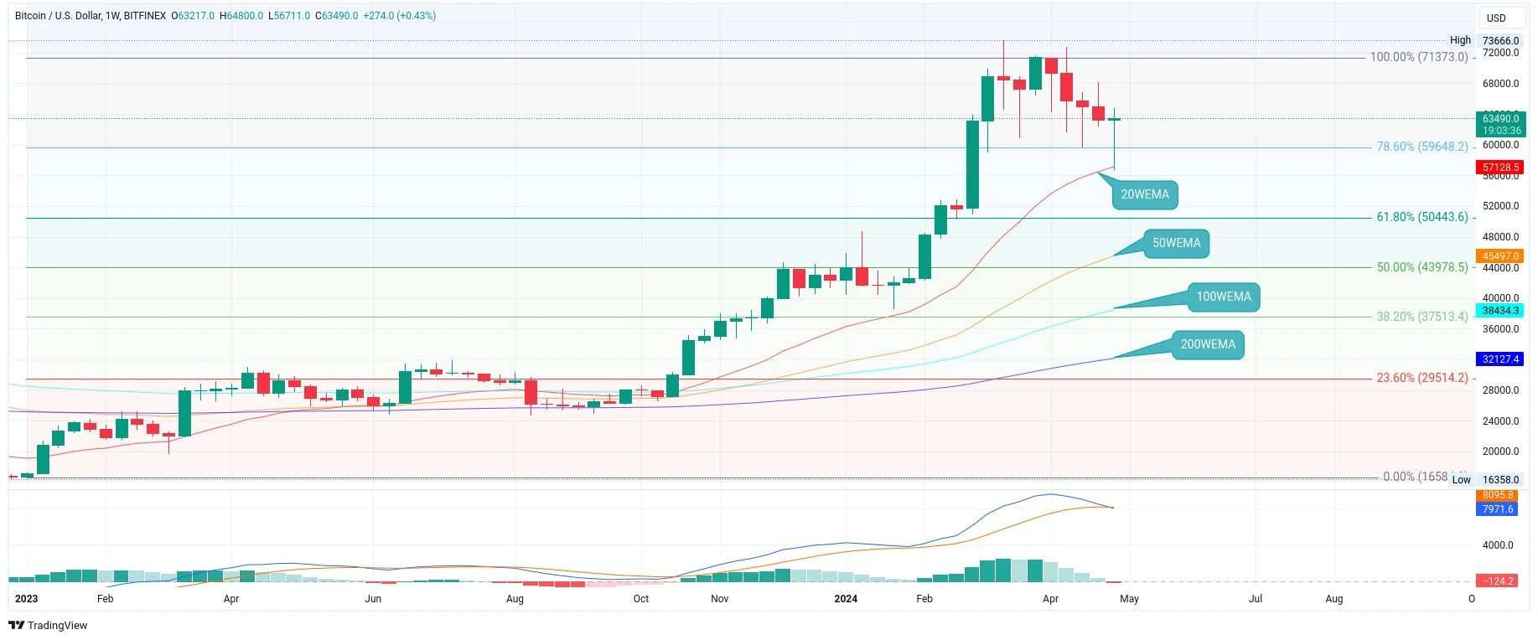Click the 36000.0 price axis label

tap(1500, 329)
